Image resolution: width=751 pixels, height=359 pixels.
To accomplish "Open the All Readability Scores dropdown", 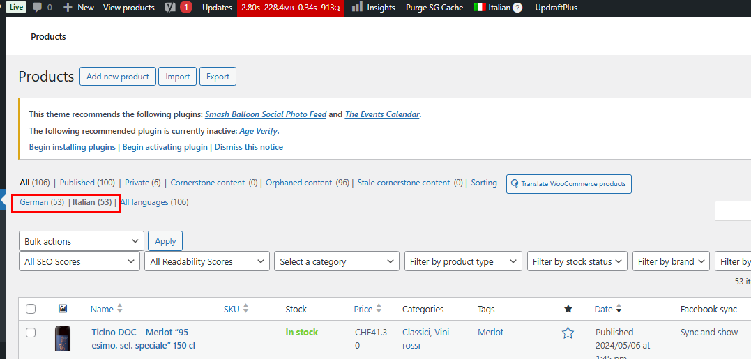I will pos(207,261).
